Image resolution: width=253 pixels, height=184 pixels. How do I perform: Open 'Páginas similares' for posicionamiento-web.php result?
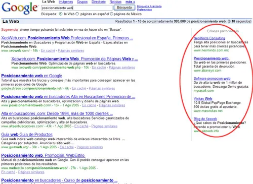pos(122,68)
